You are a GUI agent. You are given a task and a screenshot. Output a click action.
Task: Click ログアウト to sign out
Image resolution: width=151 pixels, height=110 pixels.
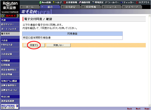point(143,2)
